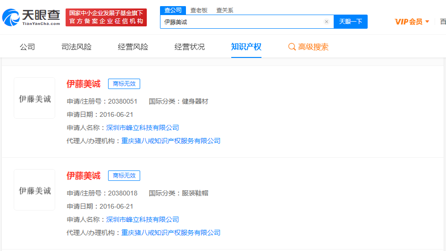This screenshot has height=251, width=446.
Task: Open the 司法风险 results tab
Action: pyautogui.click(x=76, y=47)
